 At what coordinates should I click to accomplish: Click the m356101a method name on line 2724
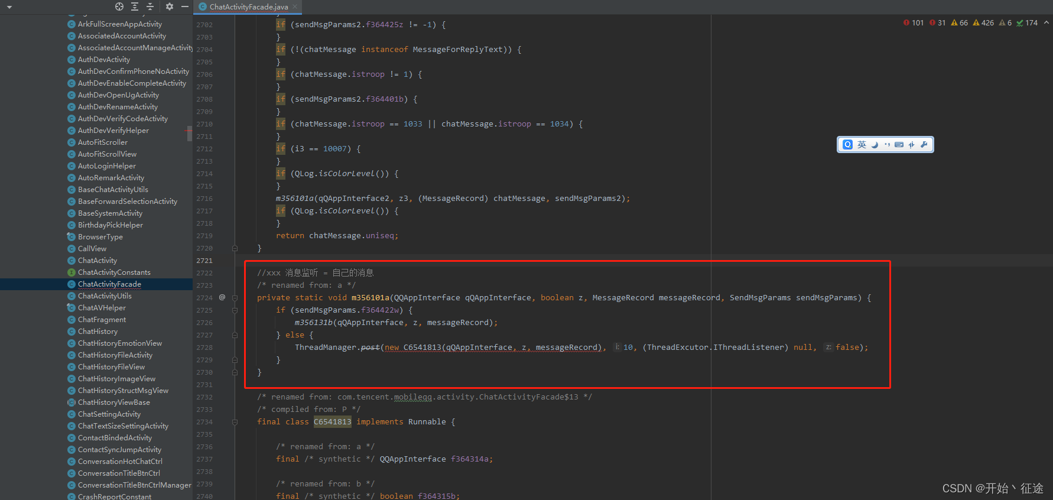click(370, 298)
